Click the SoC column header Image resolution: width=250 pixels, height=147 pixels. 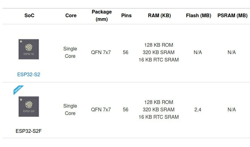pyautogui.click(x=29, y=15)
